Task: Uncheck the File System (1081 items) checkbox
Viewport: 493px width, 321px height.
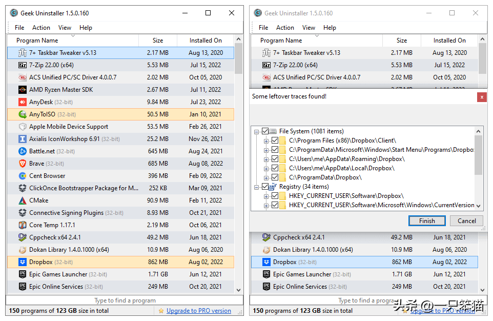Action: click(x=265, y=131)
